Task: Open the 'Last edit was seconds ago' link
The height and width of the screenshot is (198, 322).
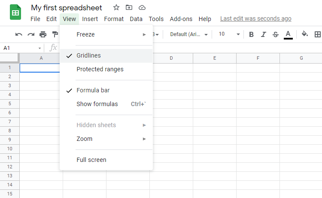Action: pyautogui.click(x=255, y=19)
